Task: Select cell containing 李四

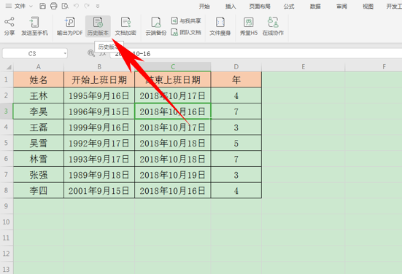Action: [x=39, y=190]
